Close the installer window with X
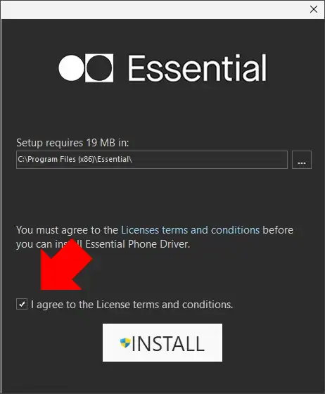 [x=314, y=9]
